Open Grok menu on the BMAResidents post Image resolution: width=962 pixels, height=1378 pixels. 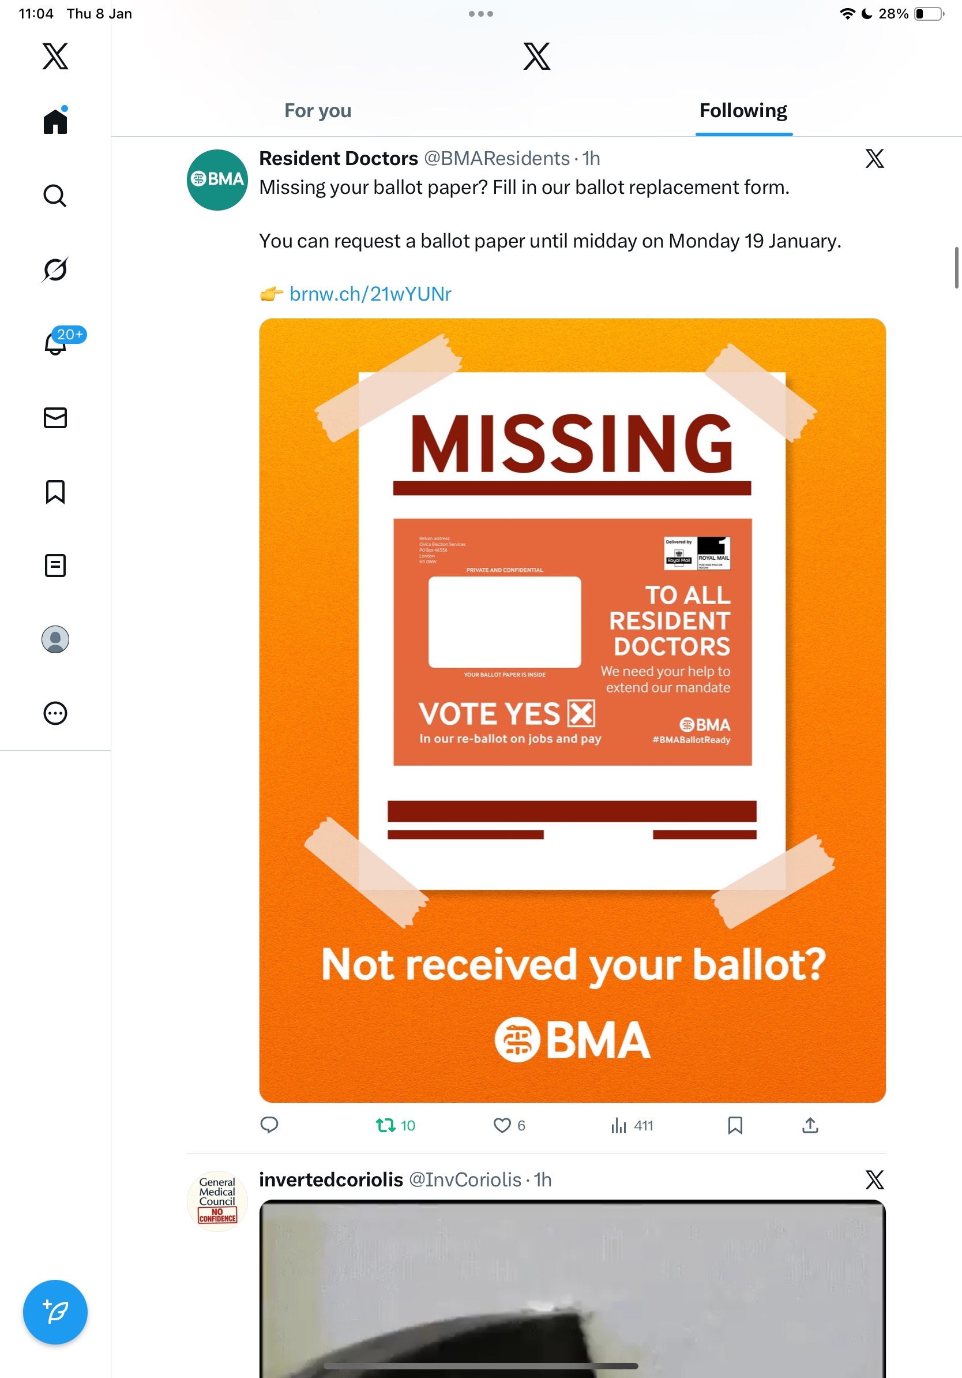coord(874,159)
